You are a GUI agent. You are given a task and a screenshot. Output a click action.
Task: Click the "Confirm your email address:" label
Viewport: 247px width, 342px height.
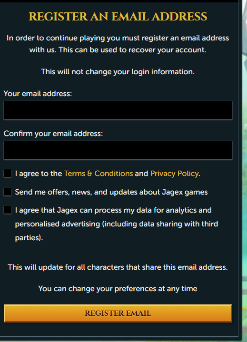[53, 134]
